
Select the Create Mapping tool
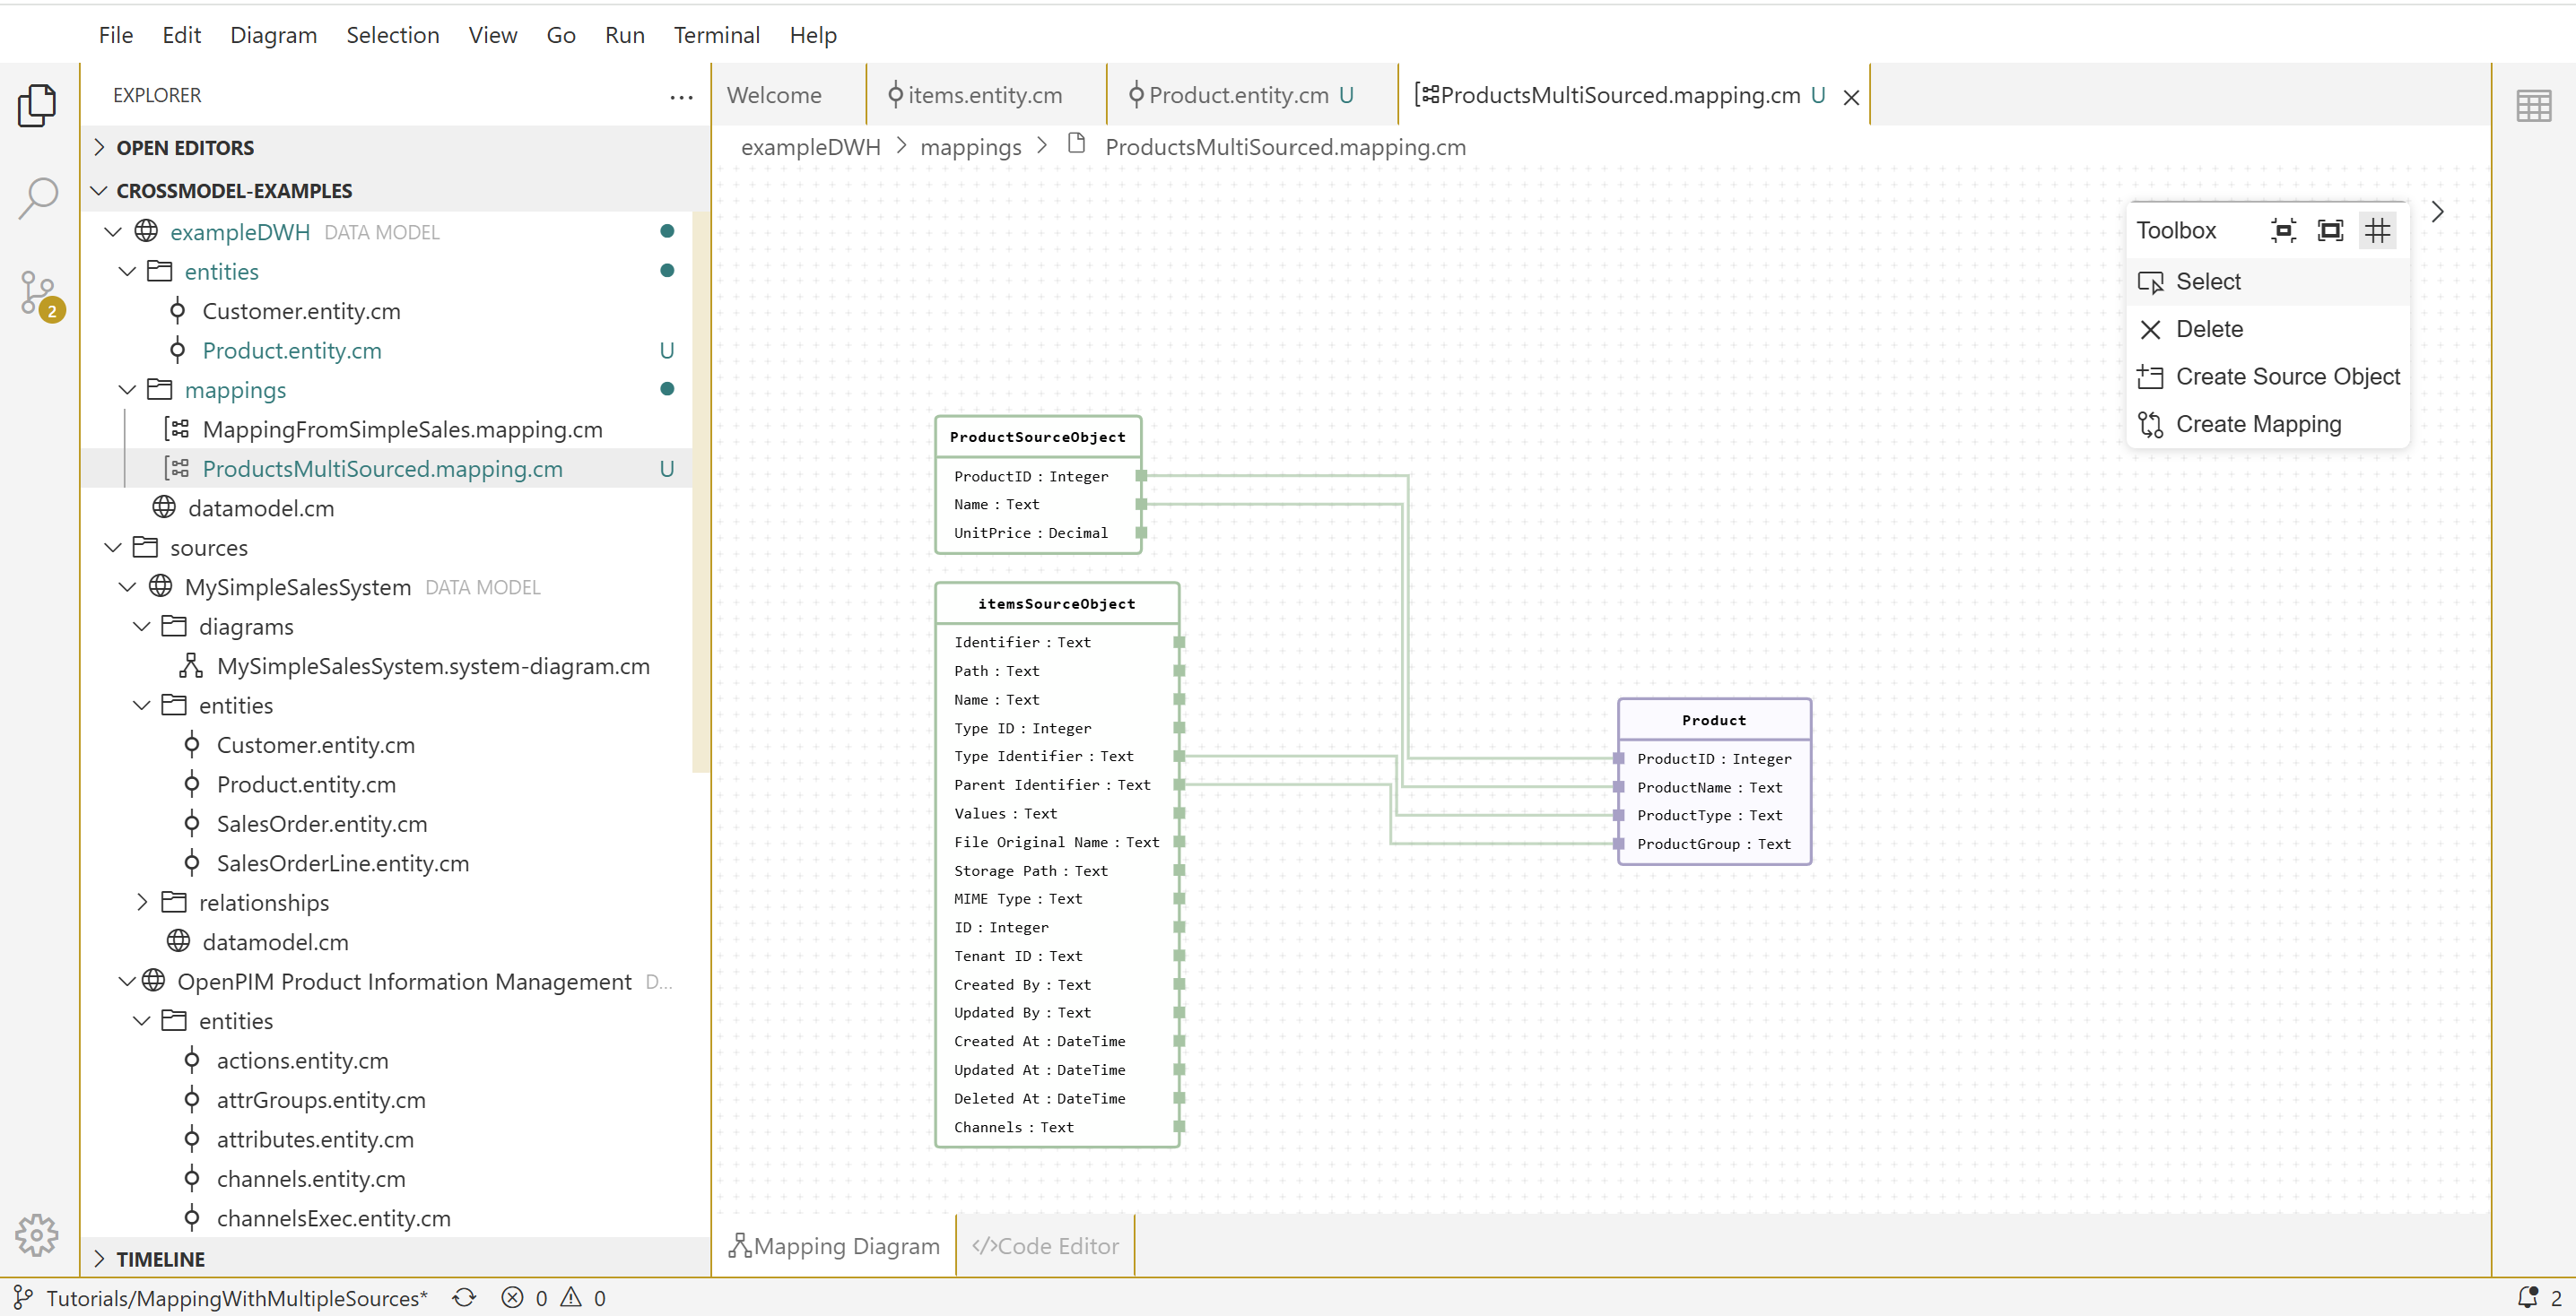[x=2258, y=425]
